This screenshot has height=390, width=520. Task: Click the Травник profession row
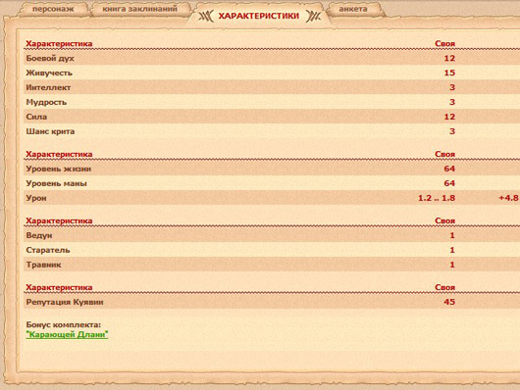(x=272, y=265)
